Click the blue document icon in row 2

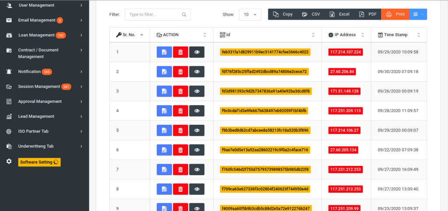pos(164,72)
